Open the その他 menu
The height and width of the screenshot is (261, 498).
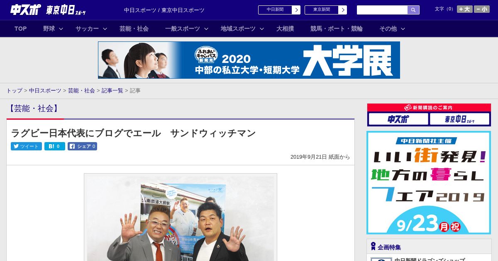(x=388, y=29)
